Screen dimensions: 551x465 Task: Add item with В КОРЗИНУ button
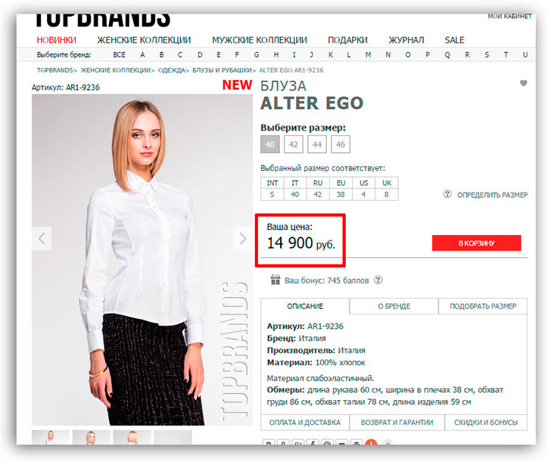[477, 243]
